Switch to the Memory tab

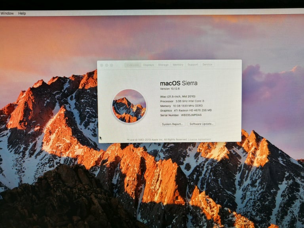pyautogui.click(x=178, y=65)
